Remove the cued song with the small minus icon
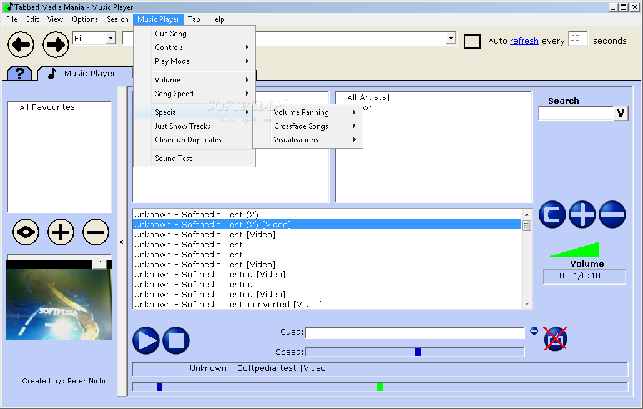This screenshot has width=643, height=409. tap(534, 331)
